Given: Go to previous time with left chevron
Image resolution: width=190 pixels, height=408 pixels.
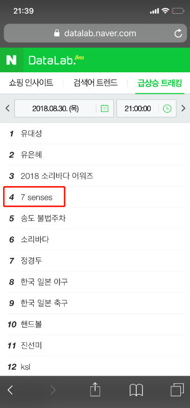Looking at the screenshot, I should coord(7,108).
